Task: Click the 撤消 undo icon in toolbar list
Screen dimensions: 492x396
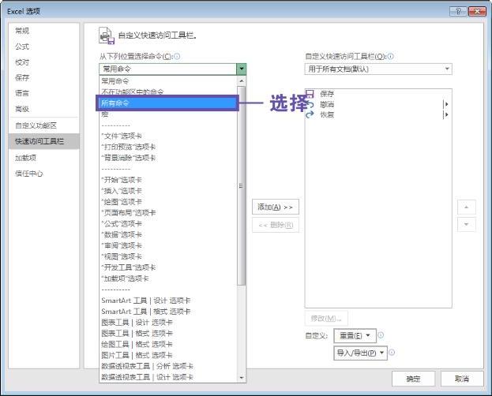Action: (310, 104)
